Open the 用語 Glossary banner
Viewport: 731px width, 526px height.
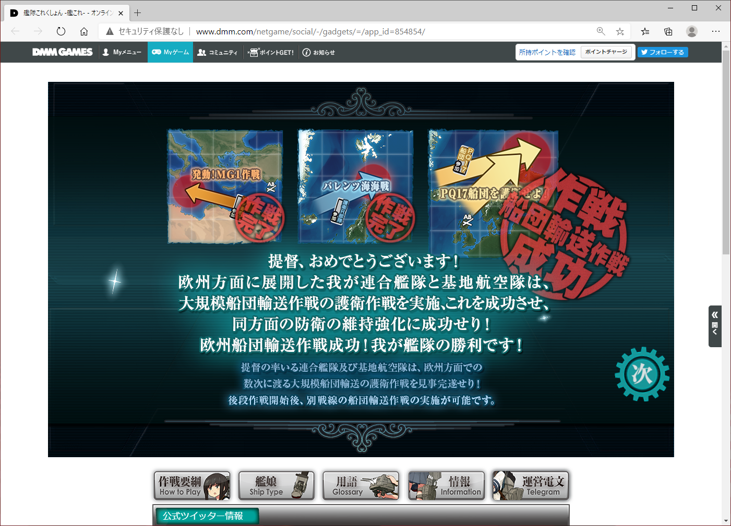pos(361,485)
